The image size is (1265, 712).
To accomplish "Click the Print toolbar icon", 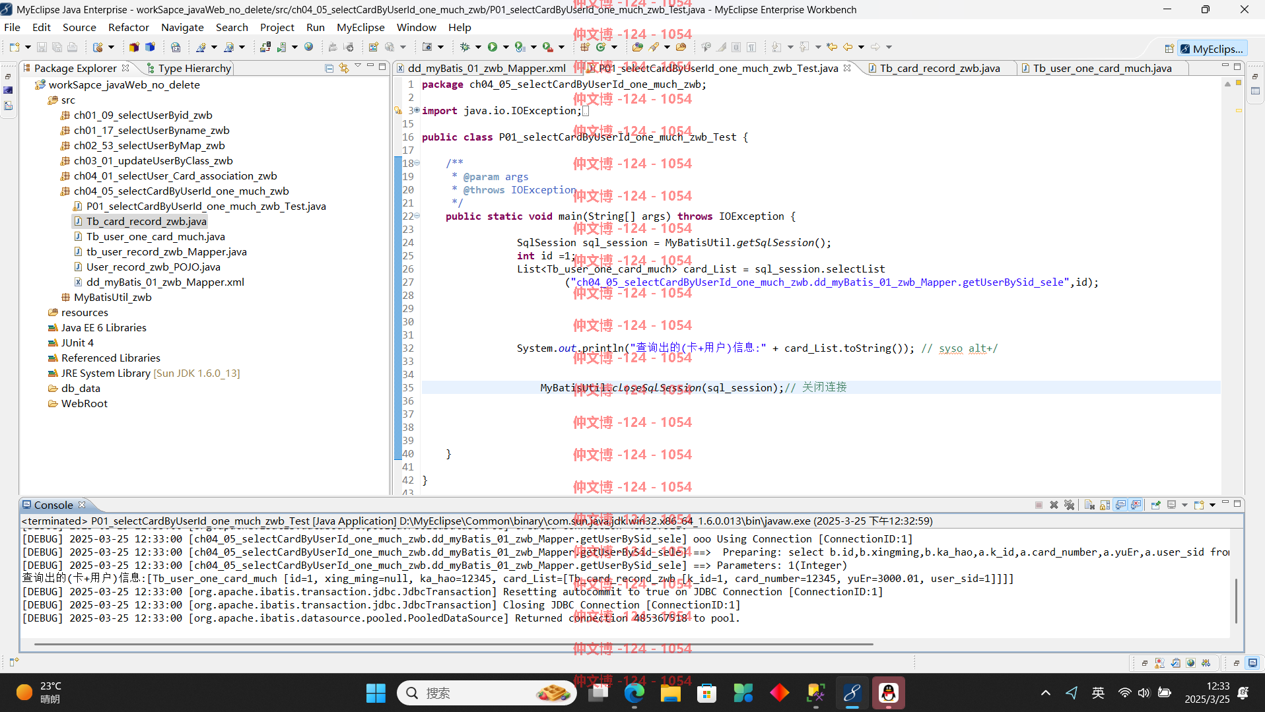I will coord(72,47).
